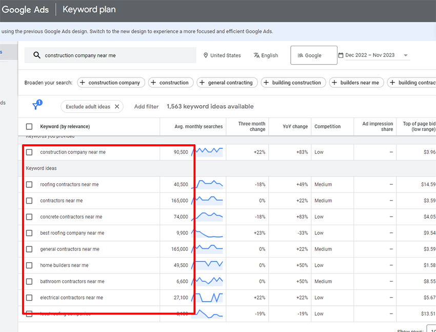
Task: Click the search magnifier icon
Action: coord(37,55)
